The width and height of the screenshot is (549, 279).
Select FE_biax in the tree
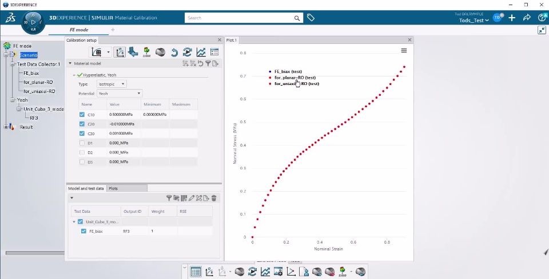(x=31, y=73)
